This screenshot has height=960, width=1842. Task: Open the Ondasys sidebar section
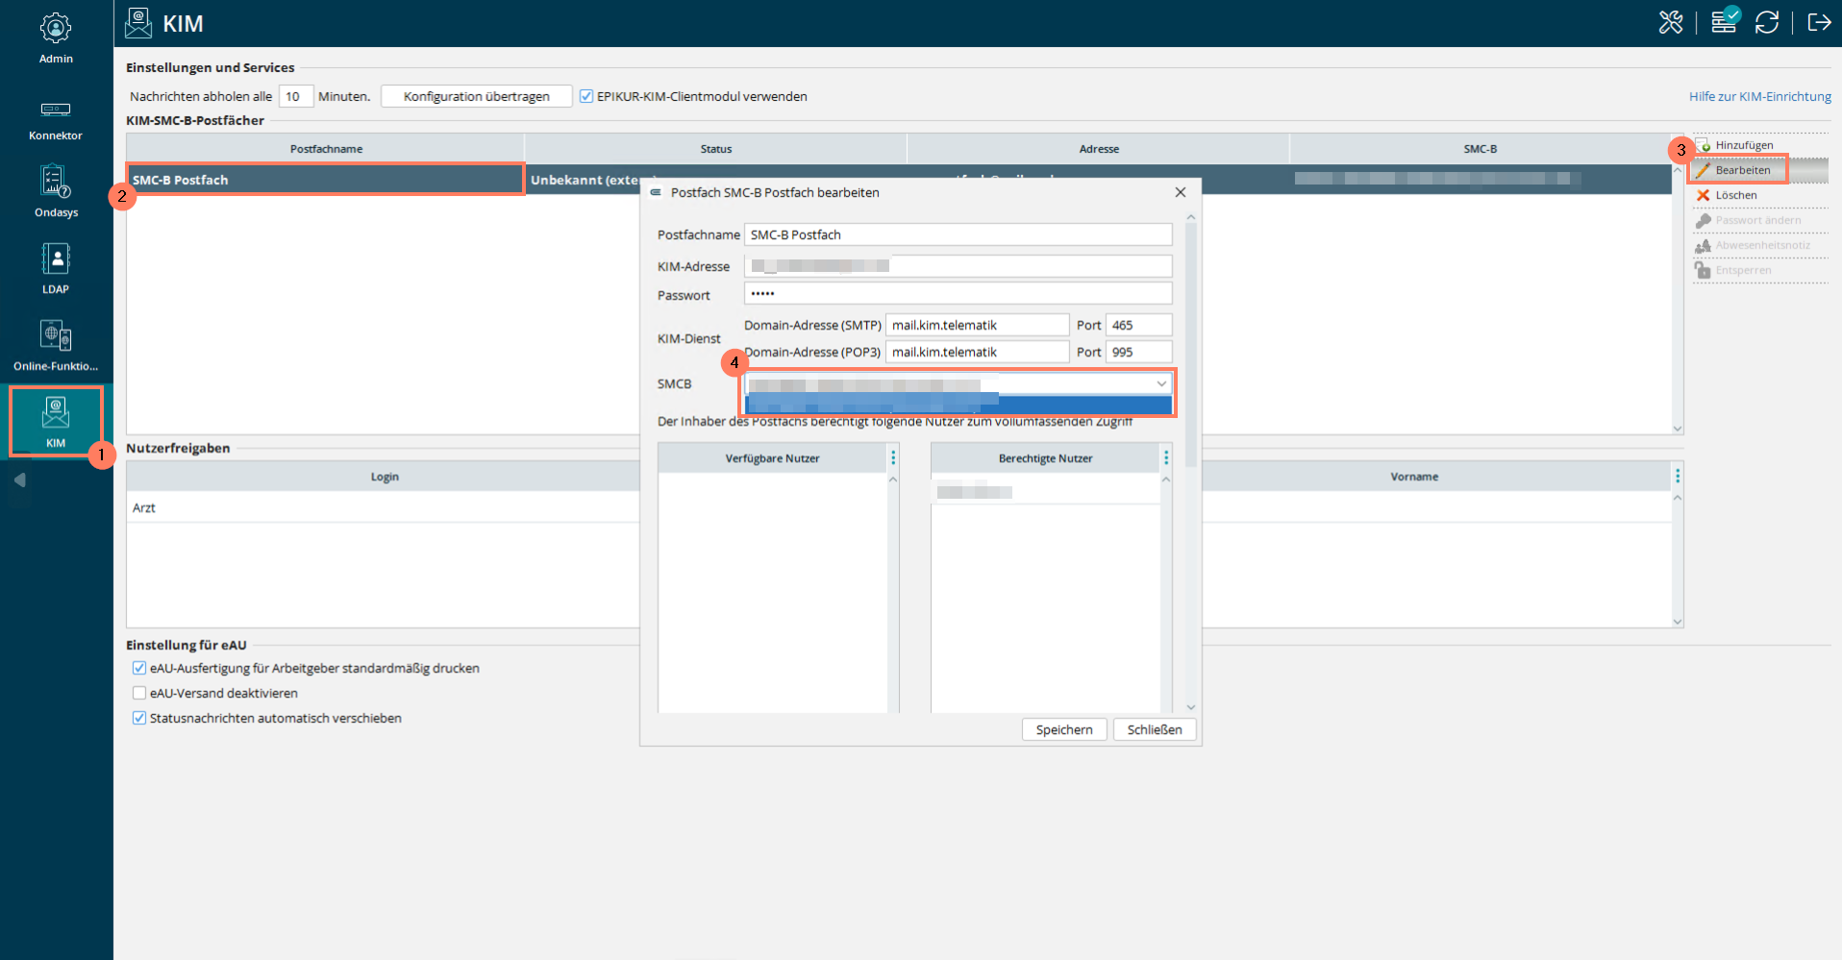click(x=56, y=192)
